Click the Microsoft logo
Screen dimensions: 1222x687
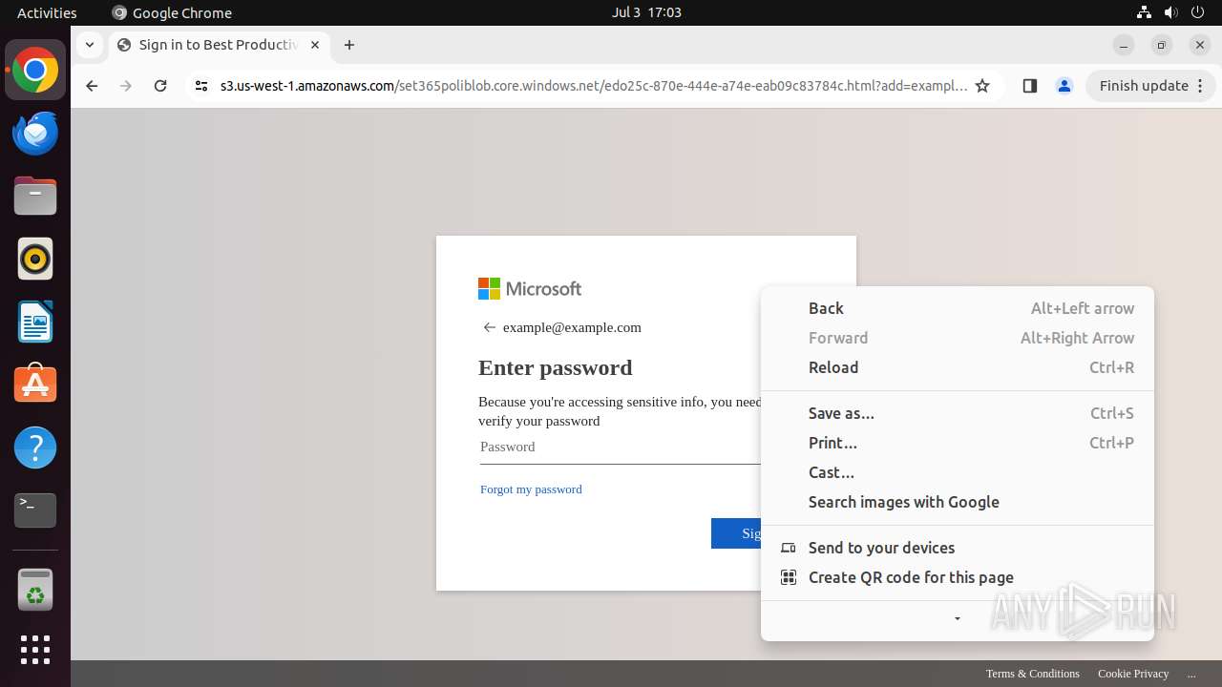[530, 288]
